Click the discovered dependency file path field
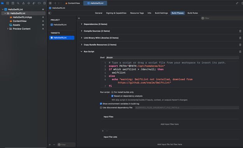The height and width of the screenshot is (148, 243). click(x=187, y=107)
